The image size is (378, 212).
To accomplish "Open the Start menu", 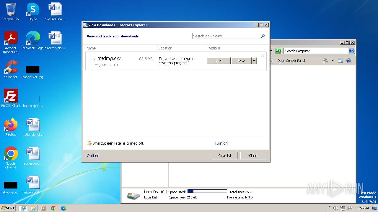I will click(8, 208).
